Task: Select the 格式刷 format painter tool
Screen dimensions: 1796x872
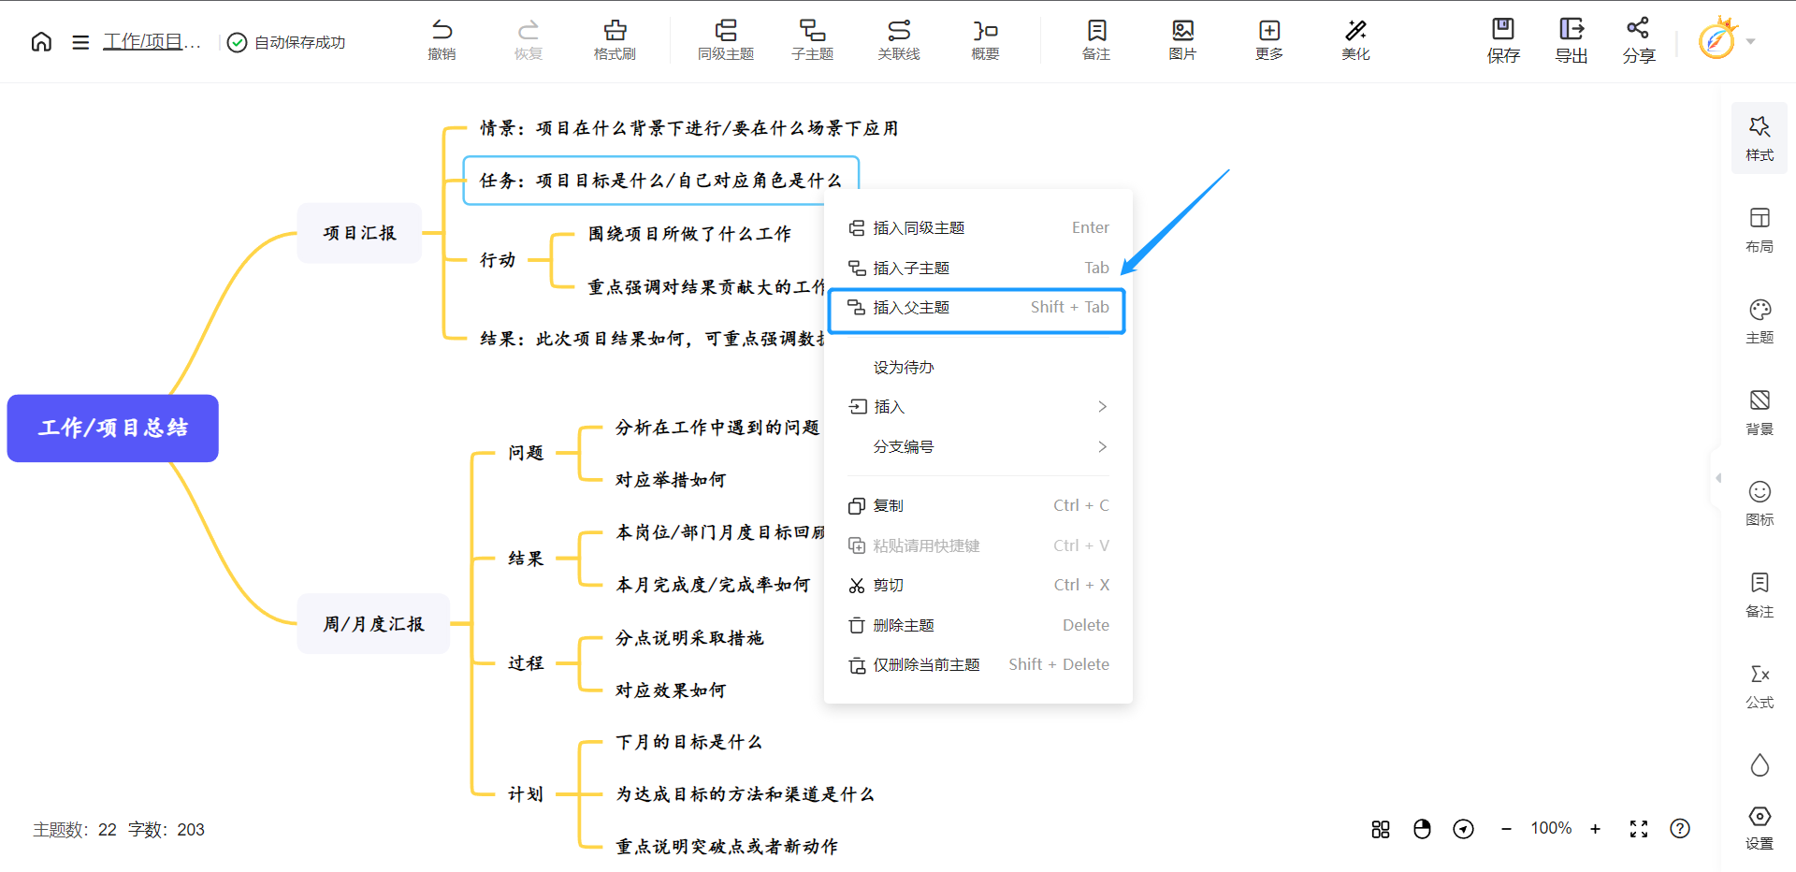Action: (615, 39)
